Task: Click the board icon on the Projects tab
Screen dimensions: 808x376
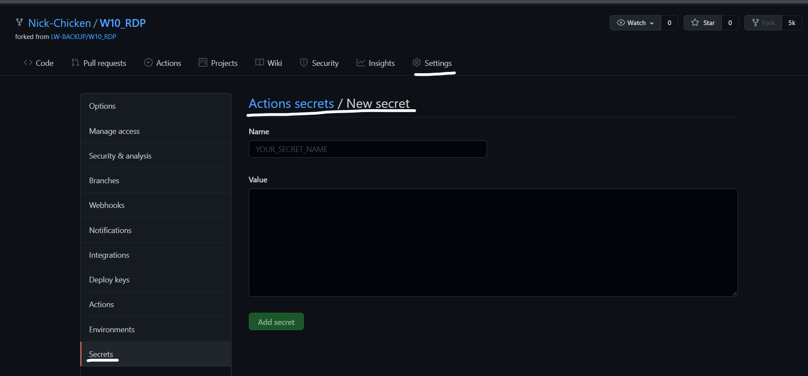Action: click(203, 62)
